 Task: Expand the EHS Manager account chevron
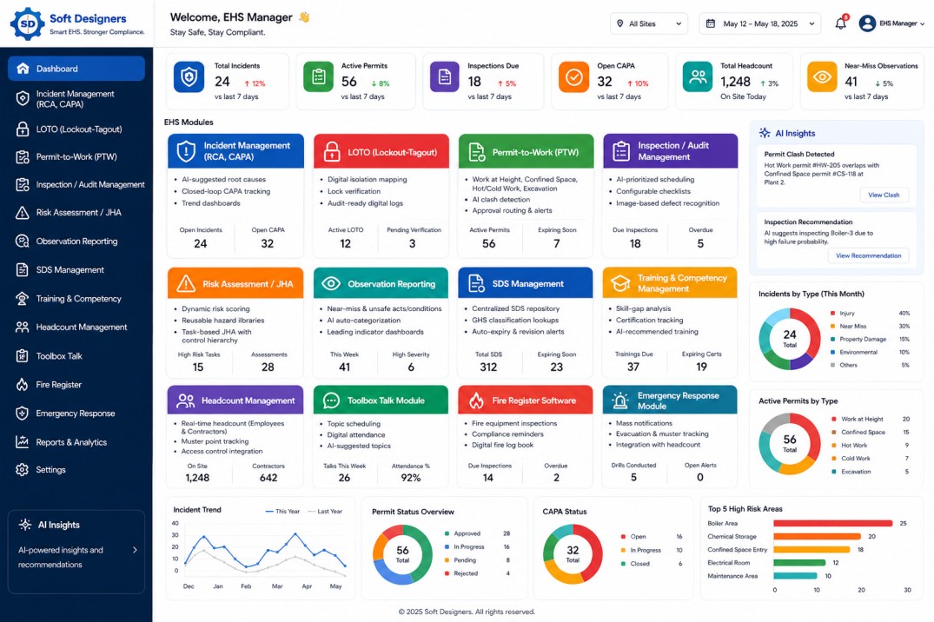[923, 23]
